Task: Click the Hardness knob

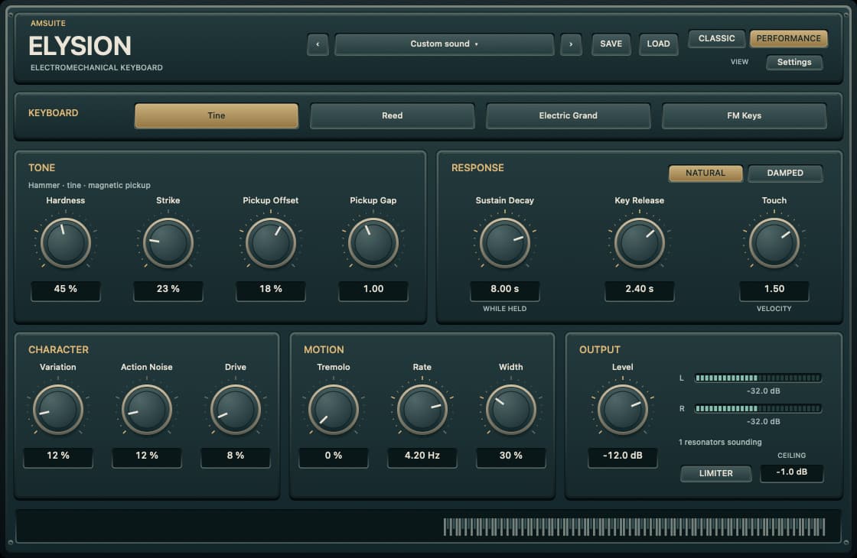Action: click(66, 243)
